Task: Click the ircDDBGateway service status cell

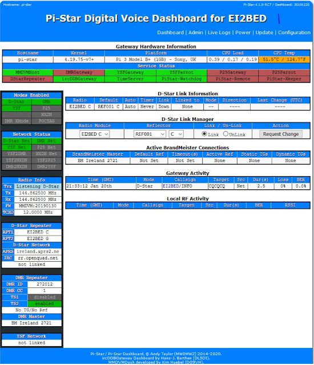Action: click(x=79, y=79)
